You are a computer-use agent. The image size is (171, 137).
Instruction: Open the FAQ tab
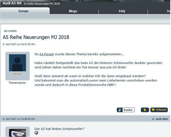coord(122,11)
